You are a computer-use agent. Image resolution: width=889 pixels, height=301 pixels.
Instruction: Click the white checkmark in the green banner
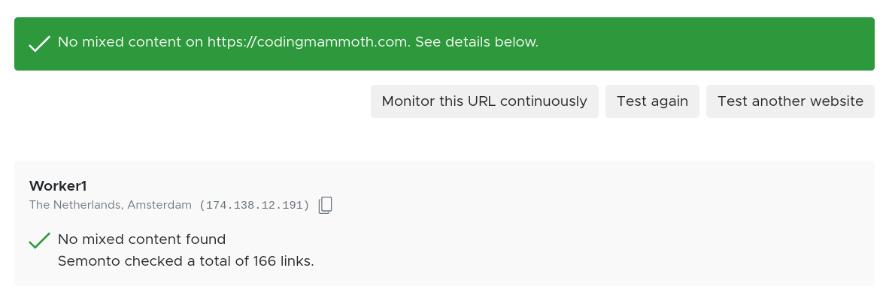point(39,44)
